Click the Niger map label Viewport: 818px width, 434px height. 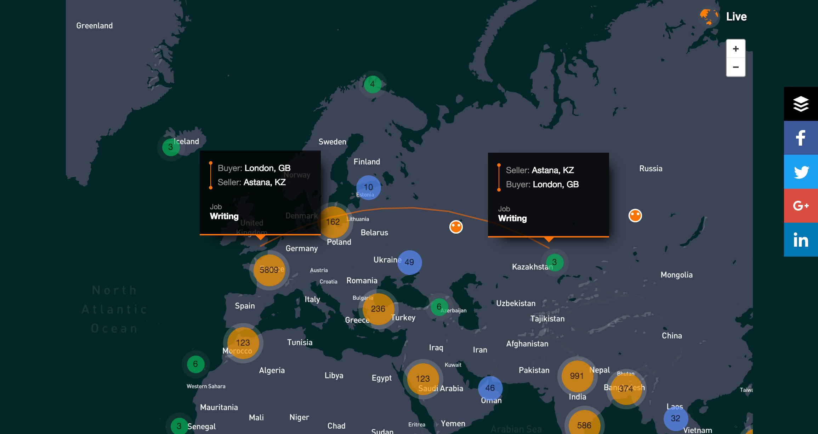click(x=299, y=417)
